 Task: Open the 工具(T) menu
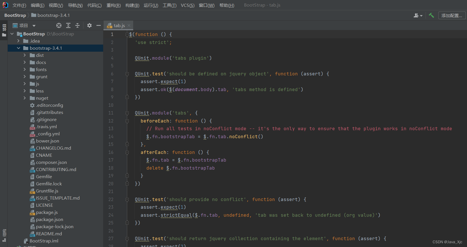(x=169, y=5)
